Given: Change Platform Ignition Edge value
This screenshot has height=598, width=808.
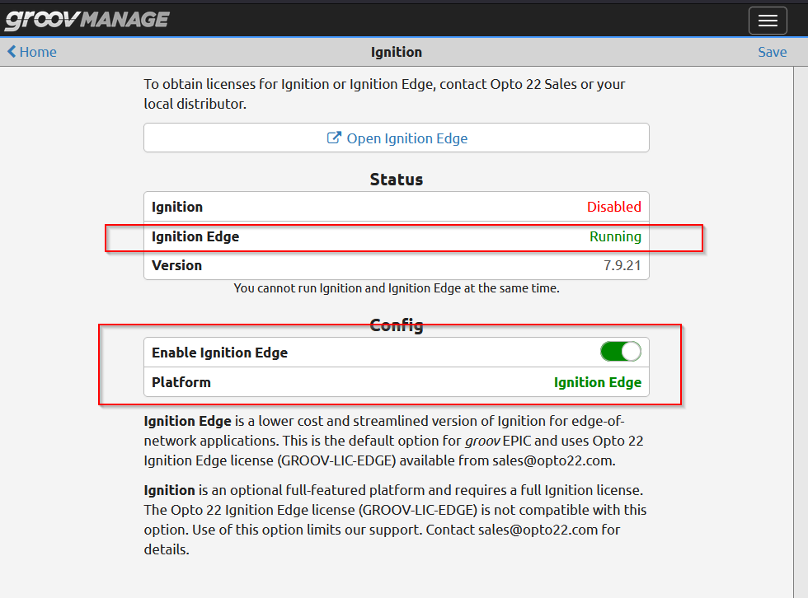Looking at the screenshot, I should pos(597,382).
